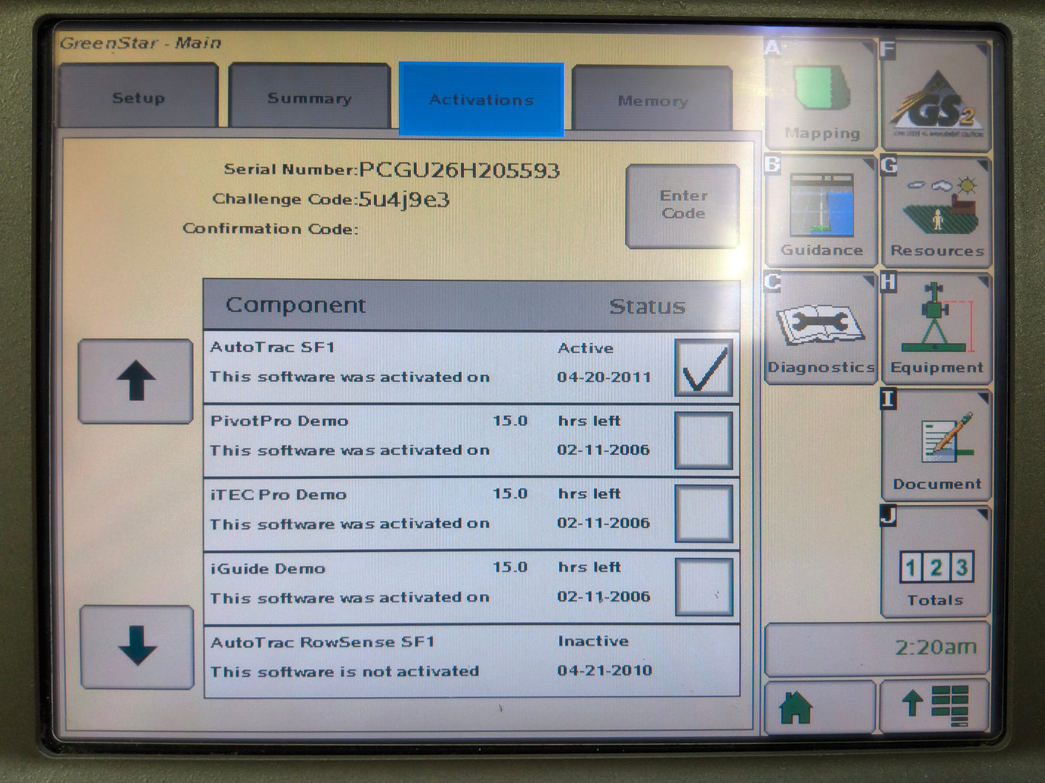
Task: Switch to the Setup tab
Action: (138, 96)
